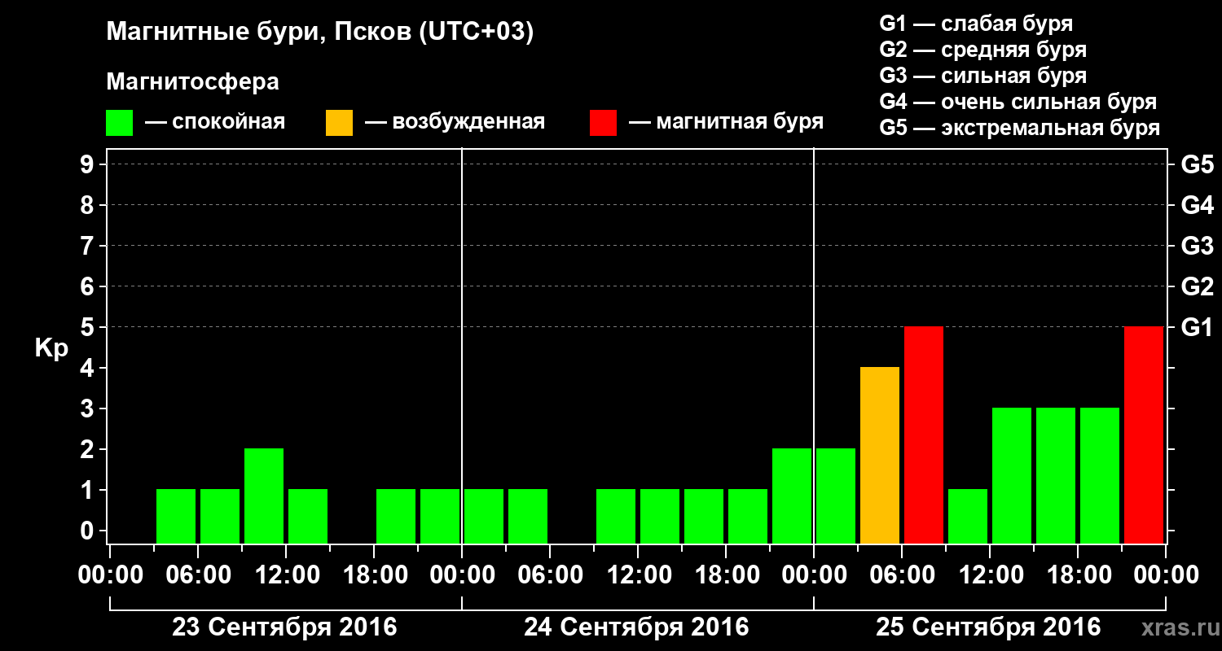1222x651 pixels.
Task: Click the 'G1' right-axis tick label
Action: pyautogui.click(x=1198, y=327)
